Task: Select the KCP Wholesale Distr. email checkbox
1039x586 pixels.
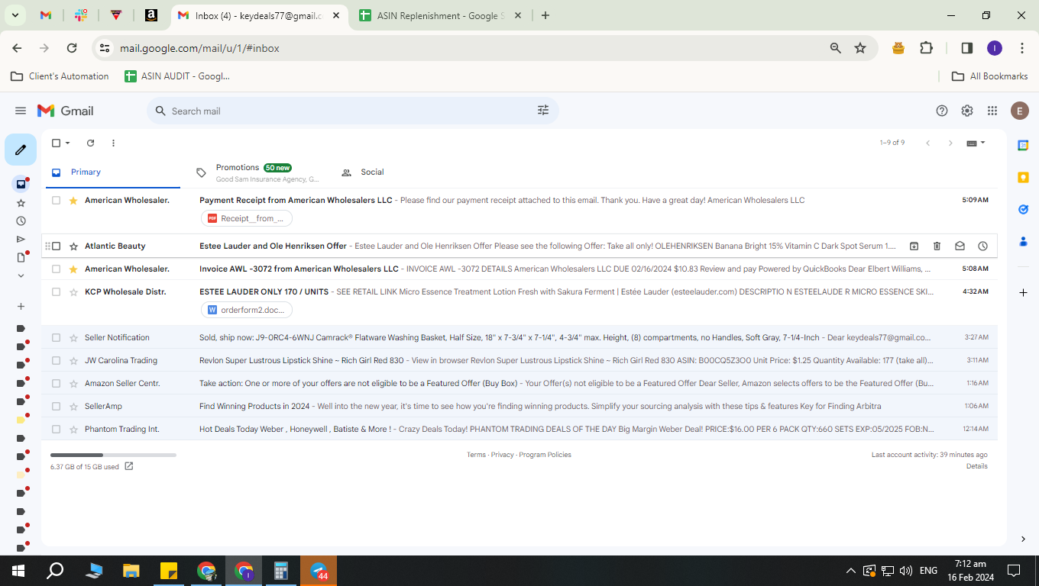Action: pyautogui.click(x=56, y=291)
